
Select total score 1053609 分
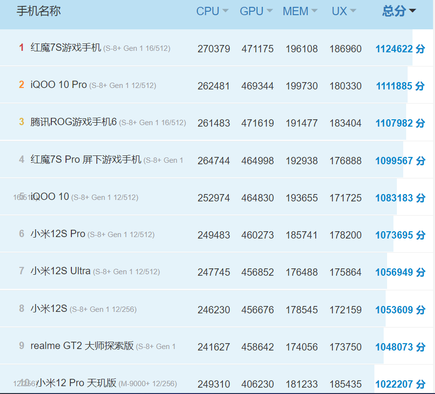pyautogui.click(x=400, y=309)
